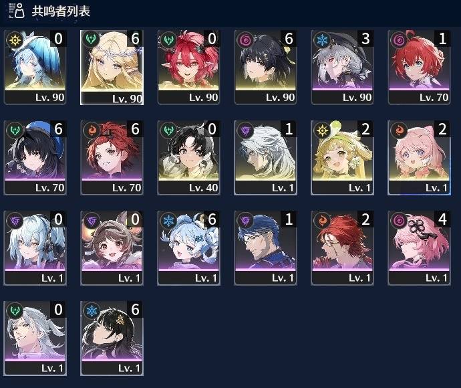
Task: Select the silver-haired Aero man Lv. 1
Action: (35, 338)
